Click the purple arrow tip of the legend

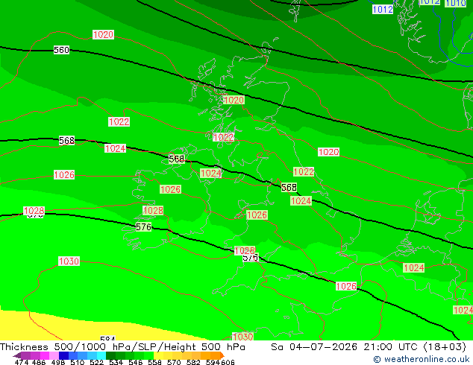pos(17,355)
